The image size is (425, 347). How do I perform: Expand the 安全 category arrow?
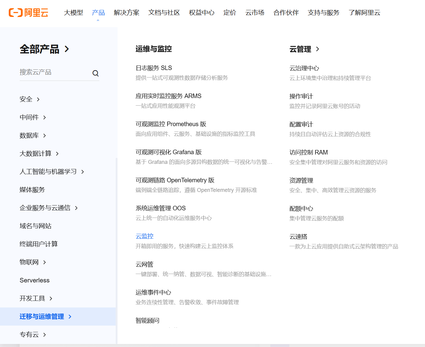coord(38,99)
